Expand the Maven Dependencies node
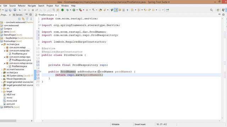Screen dimensions: 227x127 pyautogui.click(x=2, y=79)
